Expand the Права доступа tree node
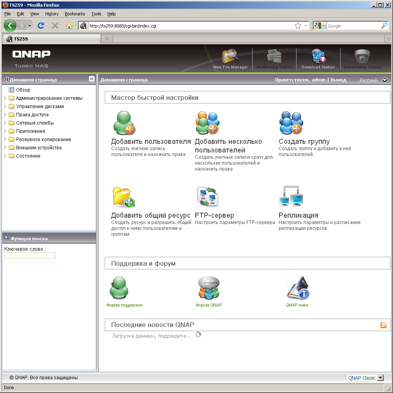Viewport: 393px width, 393px height. pos(5,114)
